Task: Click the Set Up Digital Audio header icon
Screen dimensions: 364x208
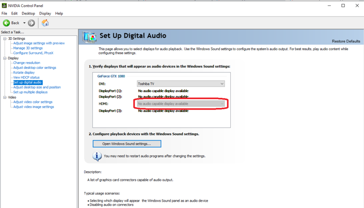Action: [x=90, y=37]
